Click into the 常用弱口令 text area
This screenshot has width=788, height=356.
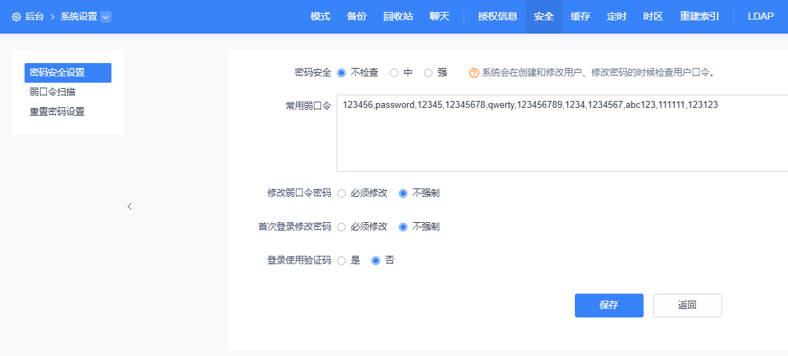(x=562, y=133)
